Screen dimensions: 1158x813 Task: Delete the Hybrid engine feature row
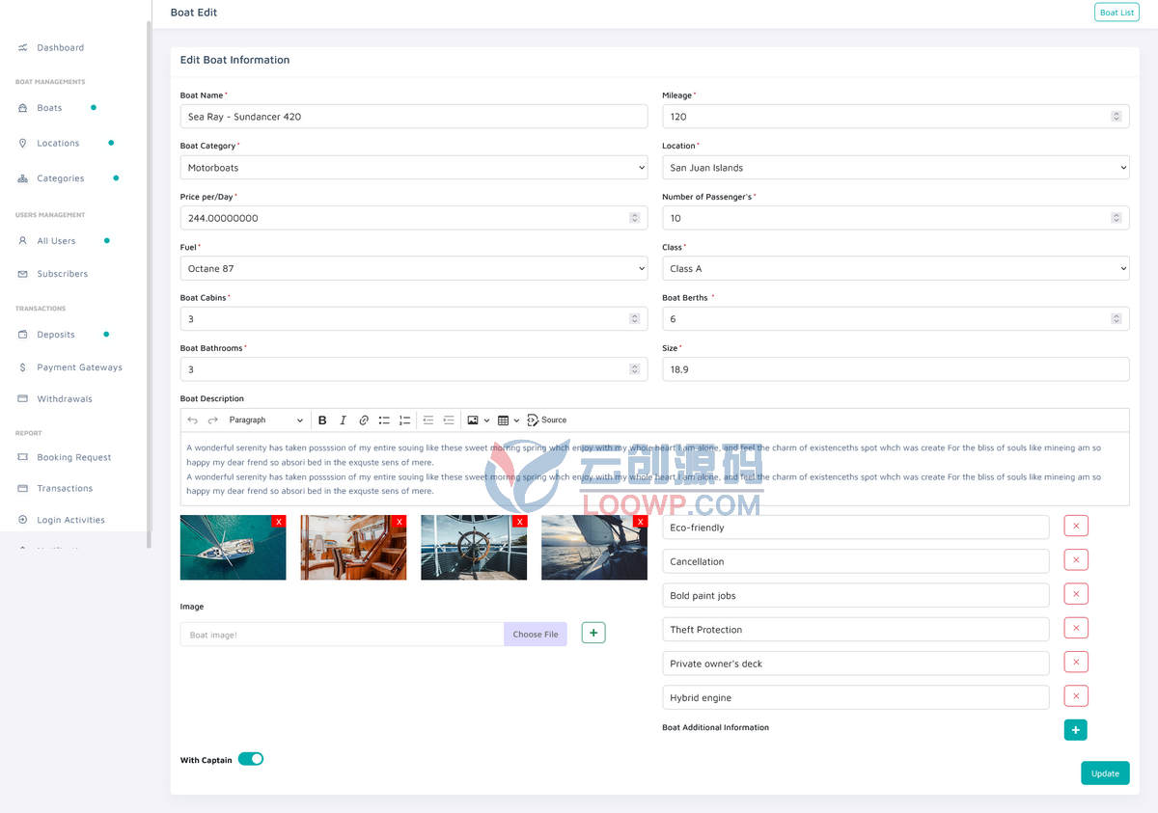(x=1076, y=695)
